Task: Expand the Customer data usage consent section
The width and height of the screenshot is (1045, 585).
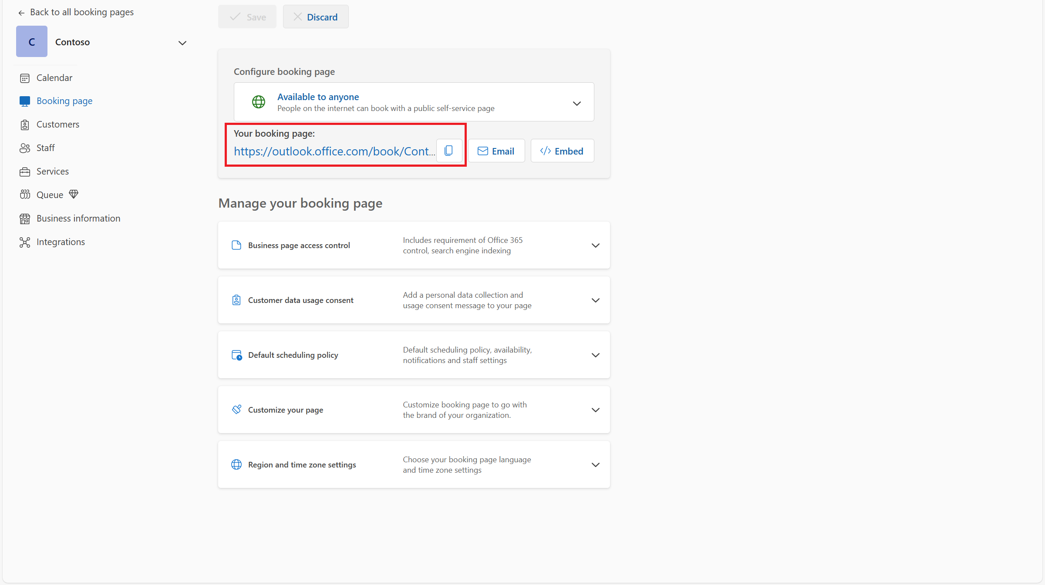Action: pos(595,300)
